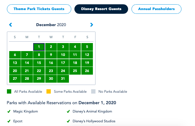
Task: Go to previous month with left arrow
Action: pyautogui.click(x=11, y=25)
